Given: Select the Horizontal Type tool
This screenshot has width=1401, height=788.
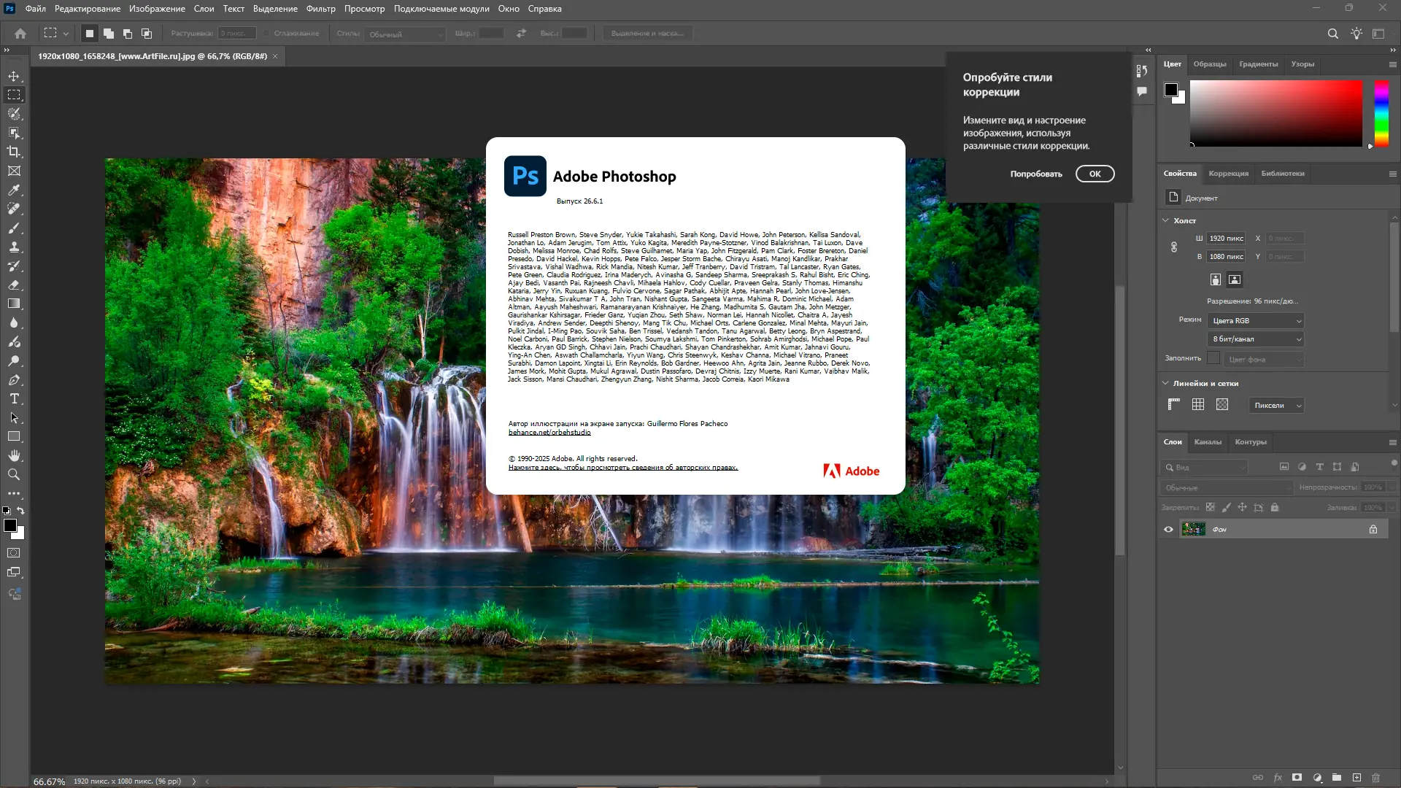Looking at the screenshot, I should click(14, 398).
